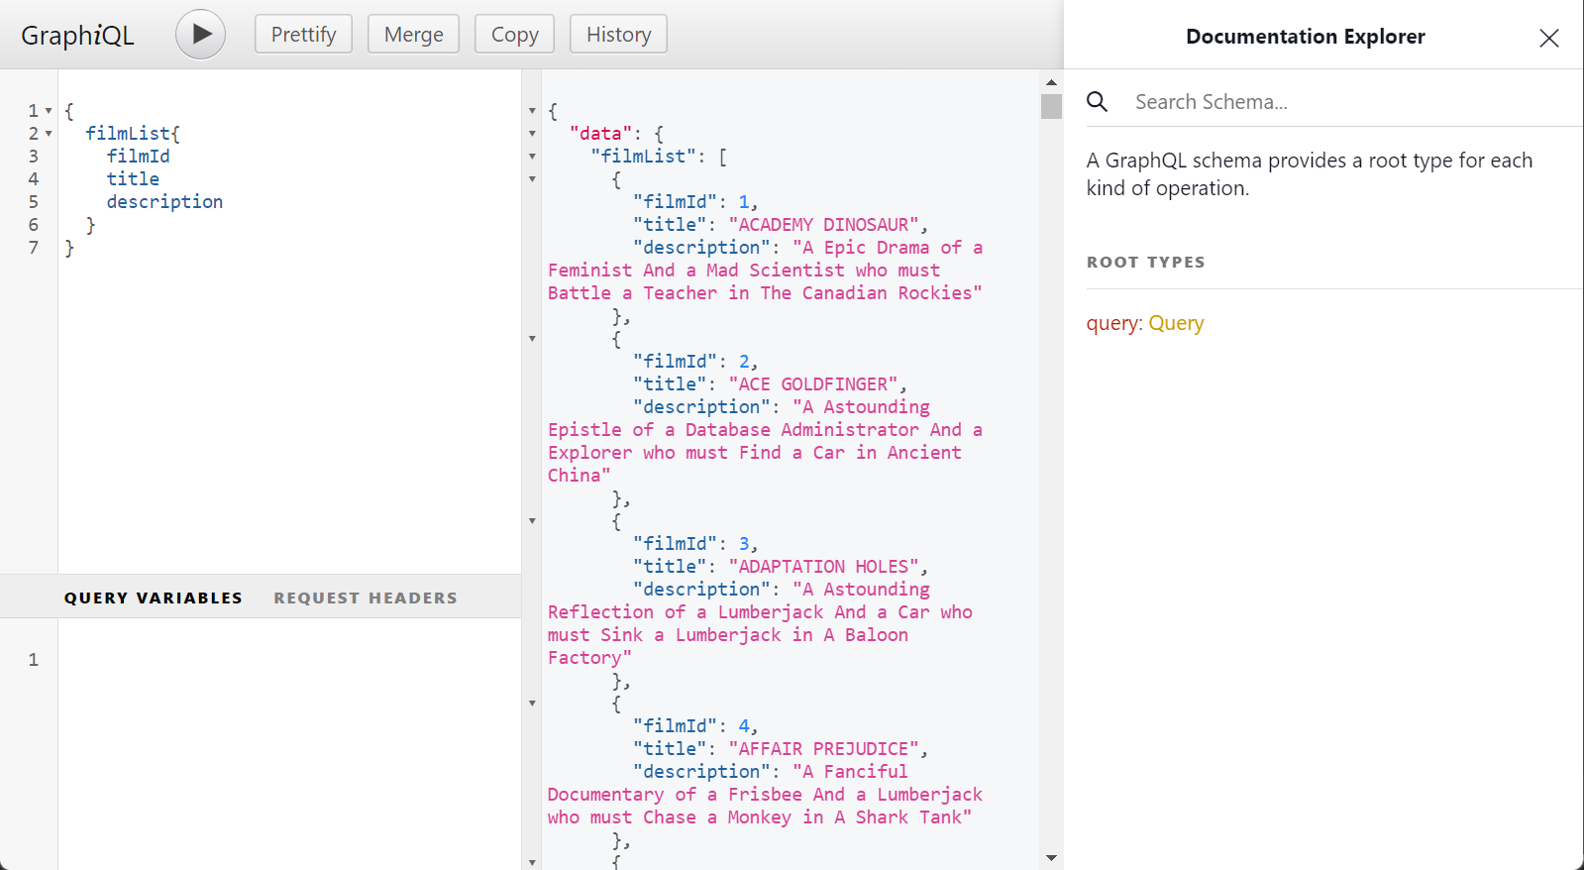
Task: Click the search magnifier icon in docs
Action: point(1097,101)
